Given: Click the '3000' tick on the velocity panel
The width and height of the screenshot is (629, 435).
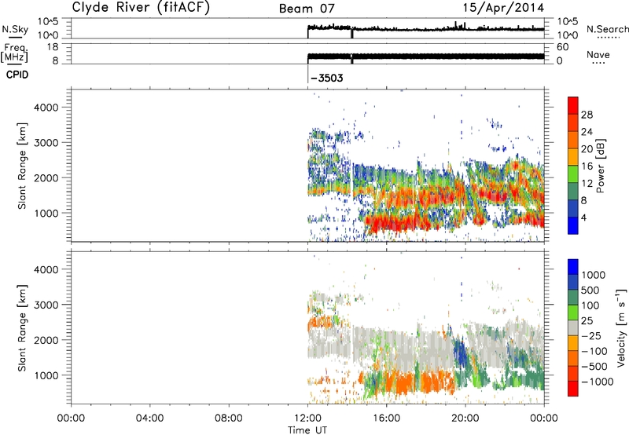Looking at the screenshot, I should point(46,305).
